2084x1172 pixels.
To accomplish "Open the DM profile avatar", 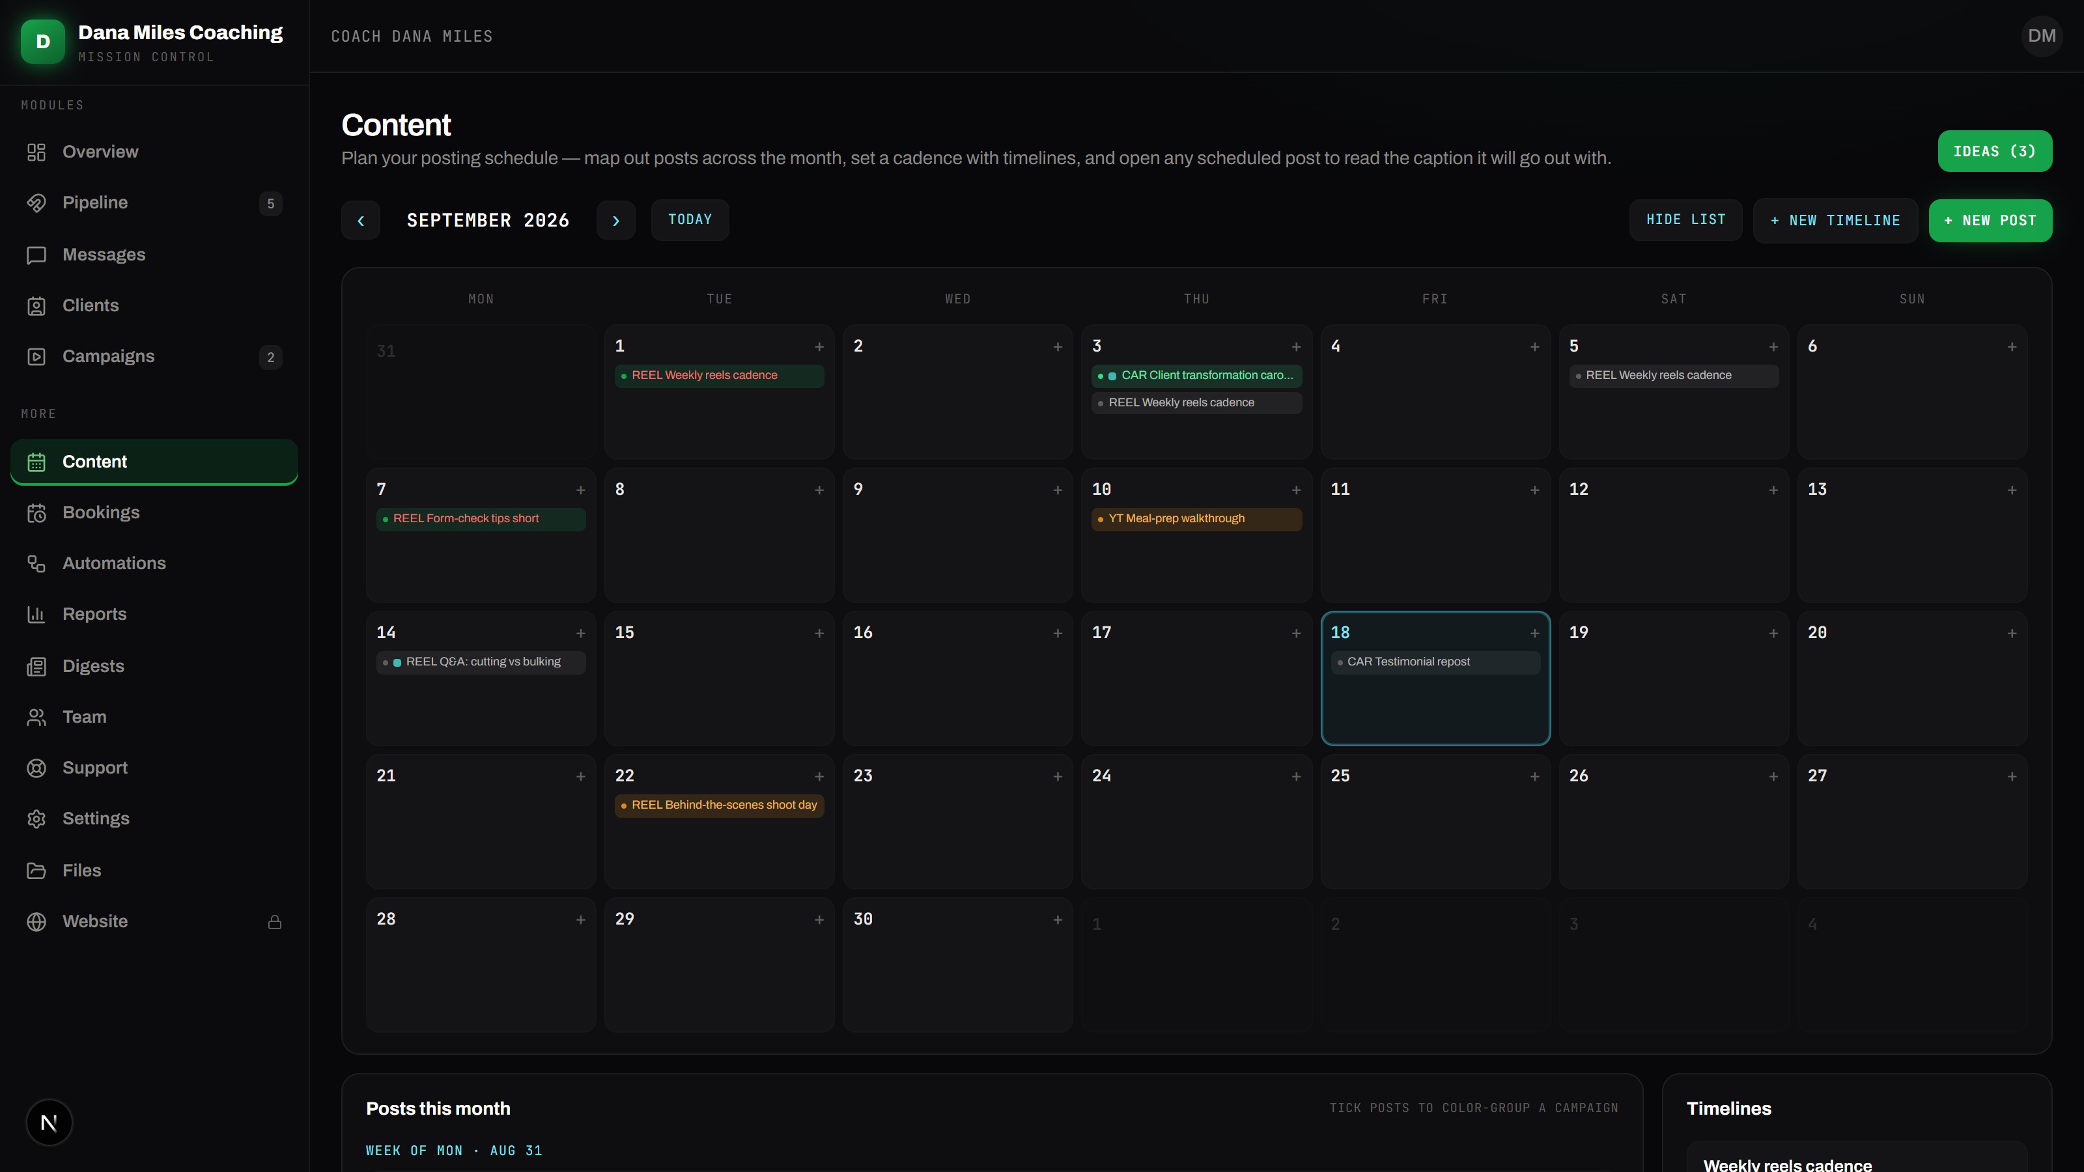I will tap(2041, 36).
